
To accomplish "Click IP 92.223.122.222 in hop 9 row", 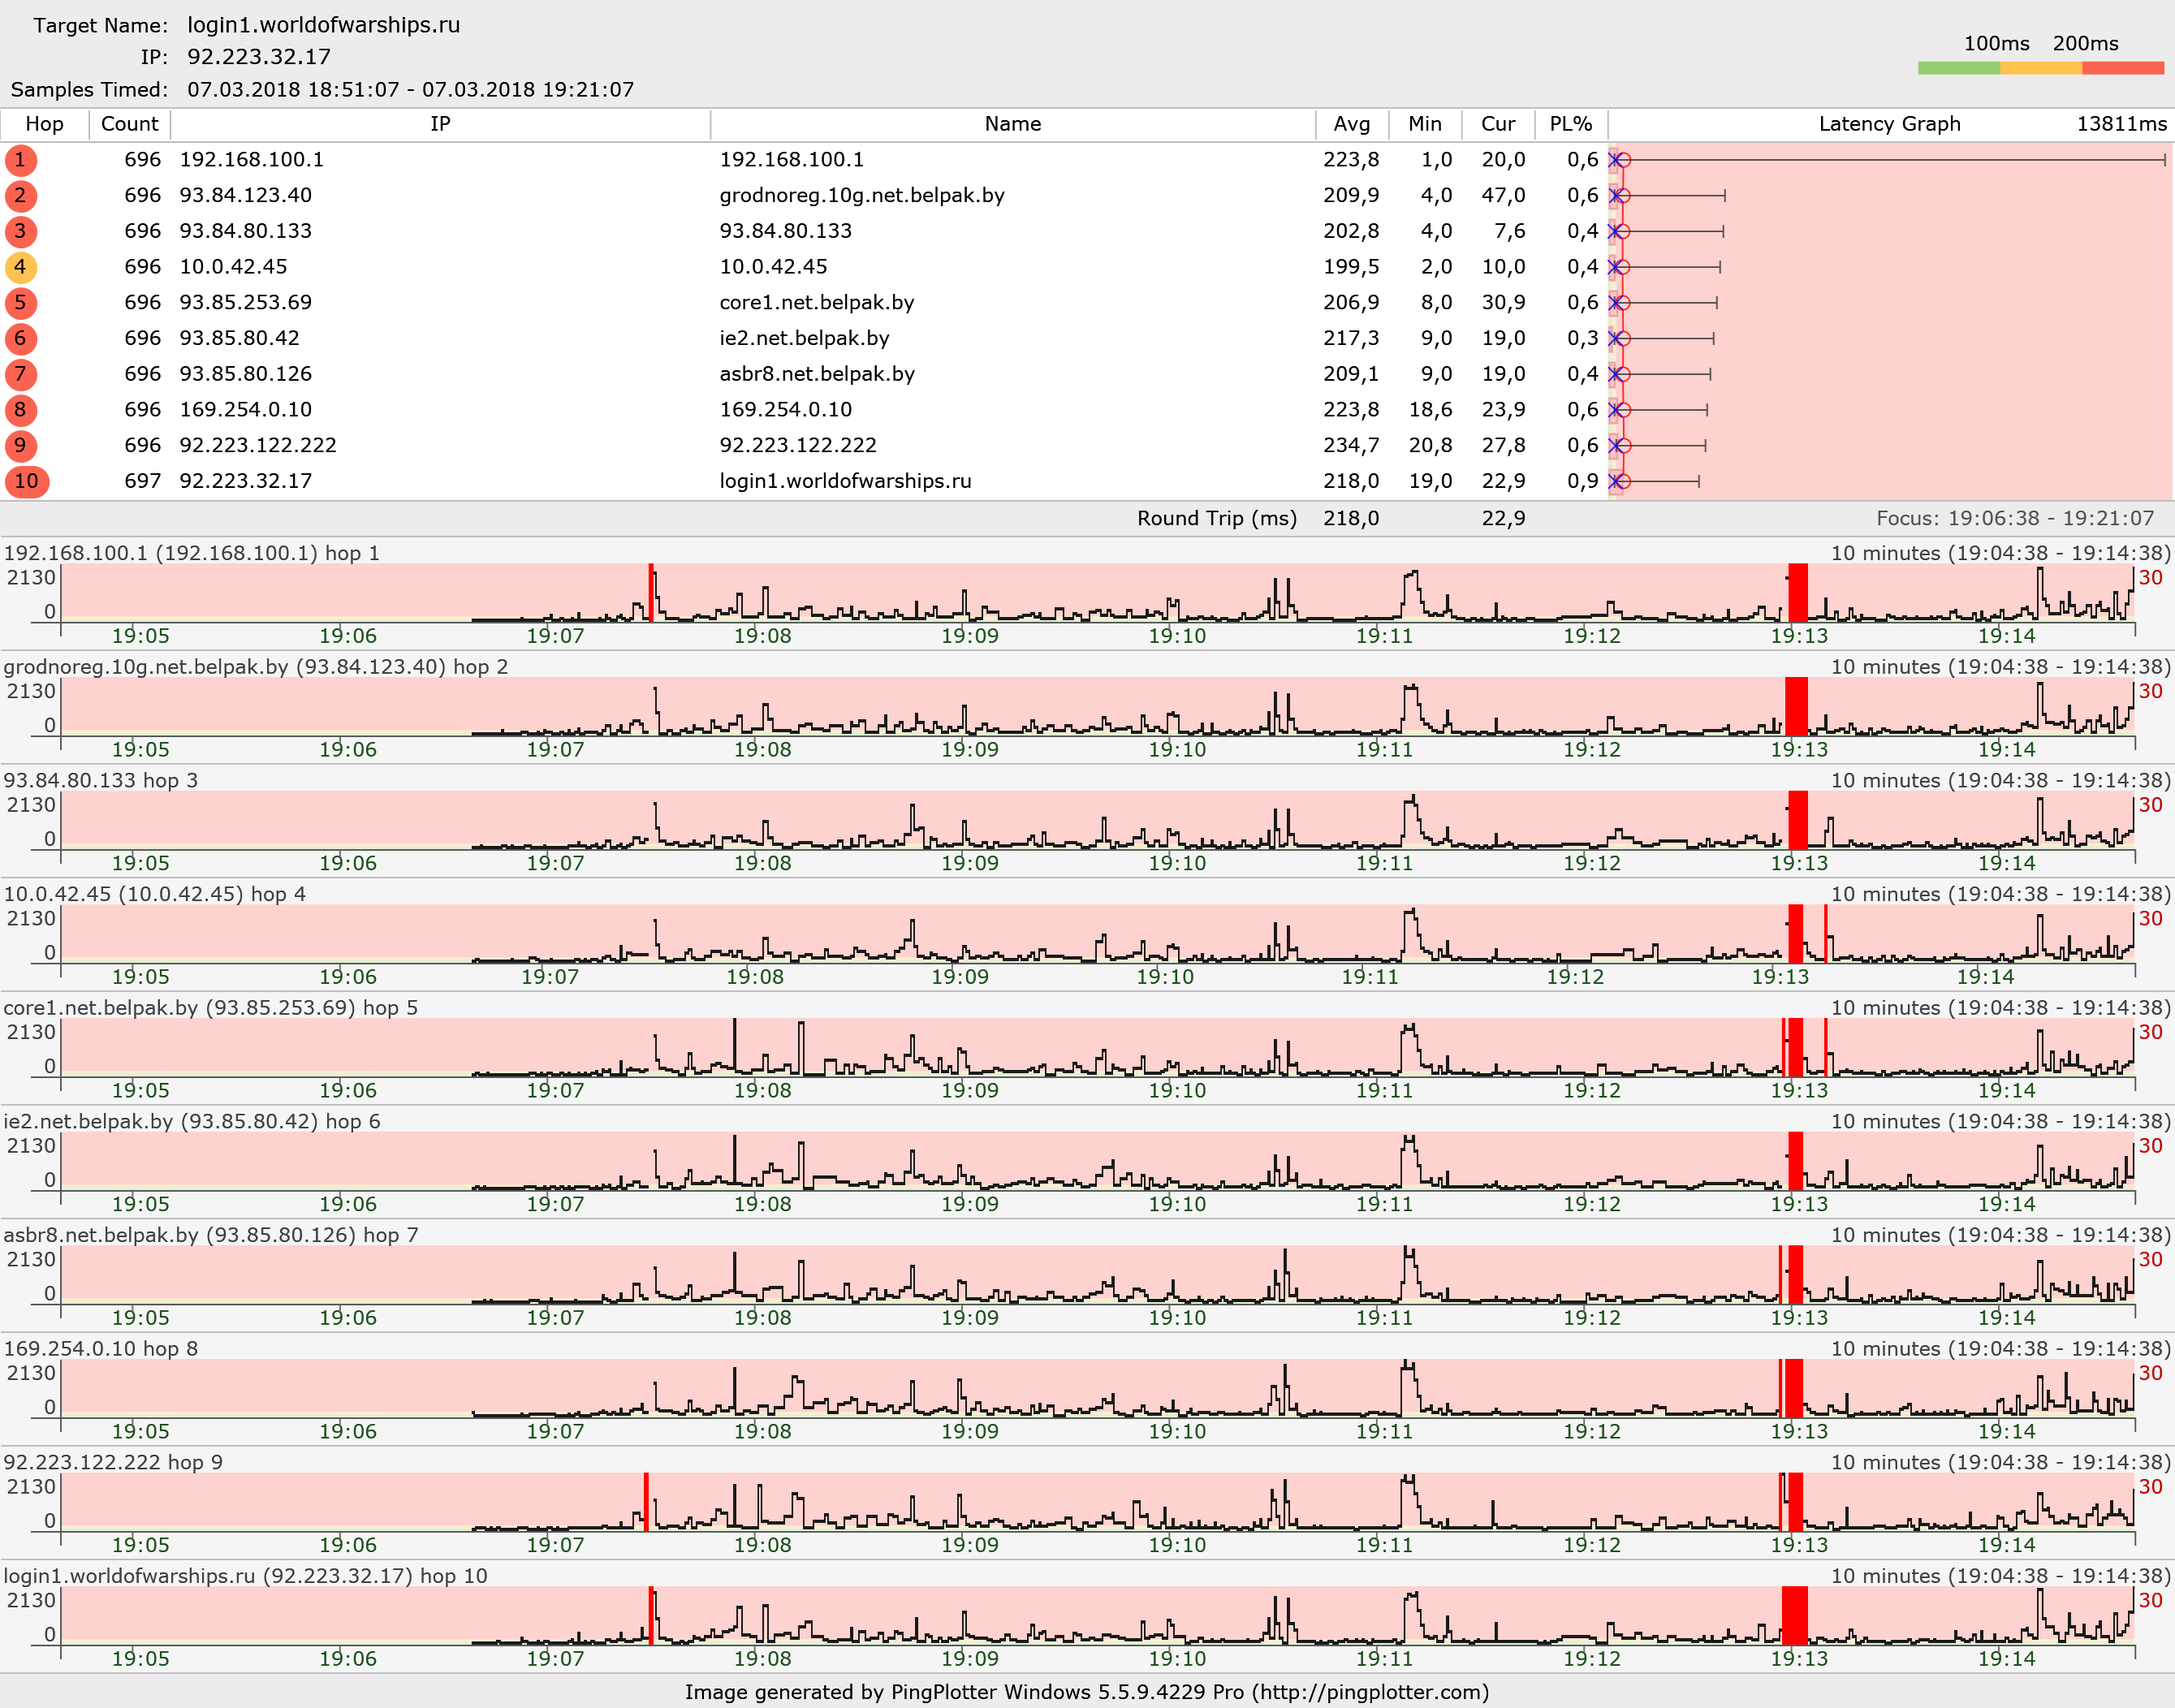I will 258,446.
